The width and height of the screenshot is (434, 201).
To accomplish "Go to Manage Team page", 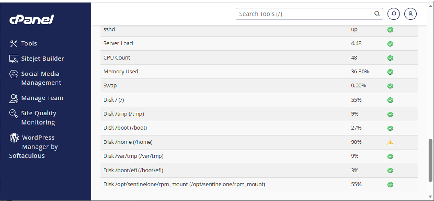I will [x=42, y=98].
